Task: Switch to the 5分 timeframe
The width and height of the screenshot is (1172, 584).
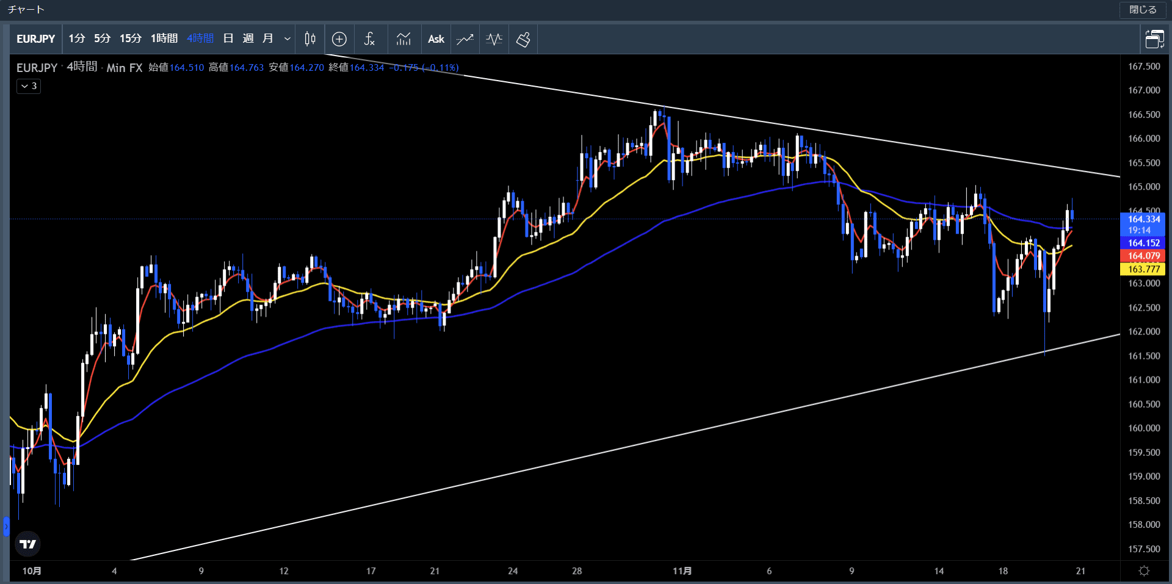Action: coord(103,38)
